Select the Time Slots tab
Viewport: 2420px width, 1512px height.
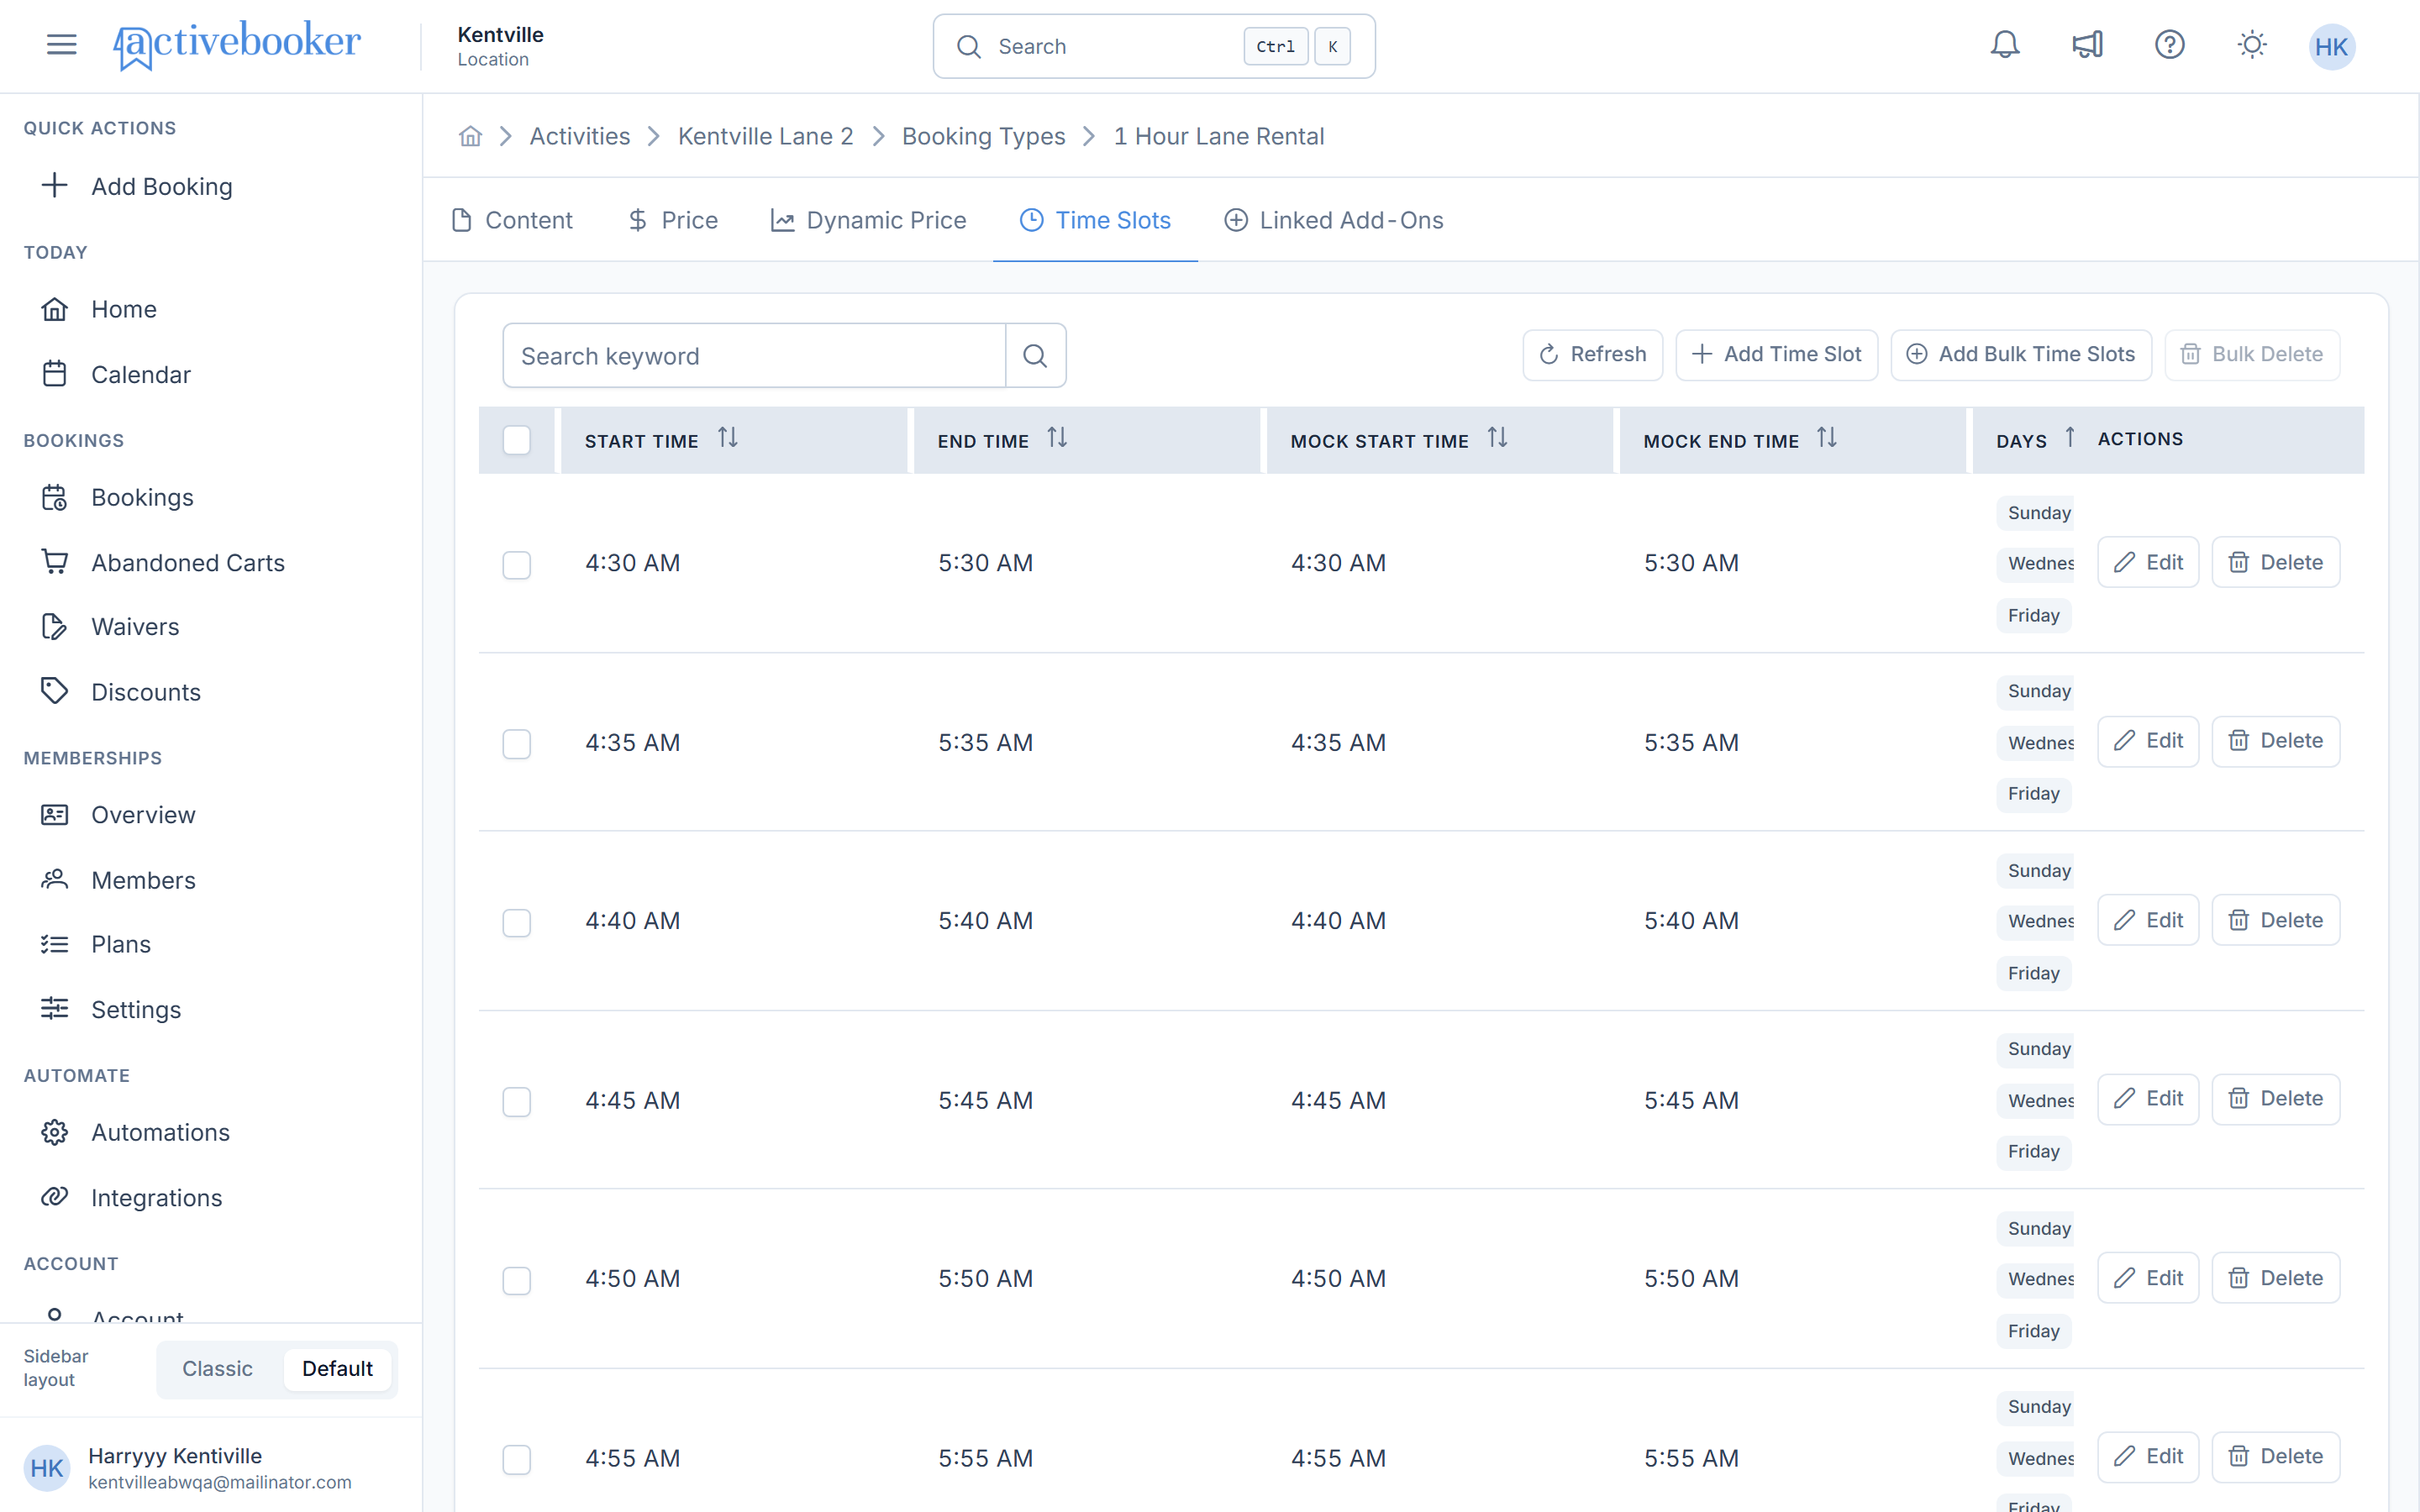point(1095,220)
